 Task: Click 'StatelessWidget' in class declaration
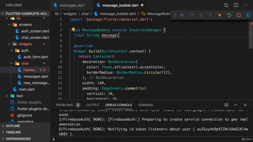[x=145, y=30]
